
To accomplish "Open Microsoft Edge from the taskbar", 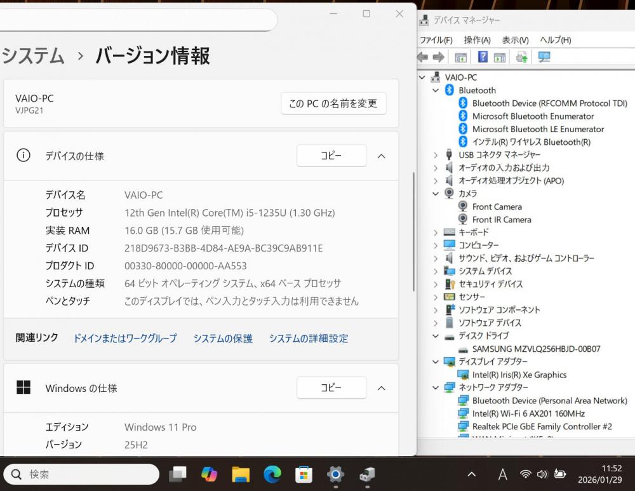I will pyautogui.click(x=272, y=474).
